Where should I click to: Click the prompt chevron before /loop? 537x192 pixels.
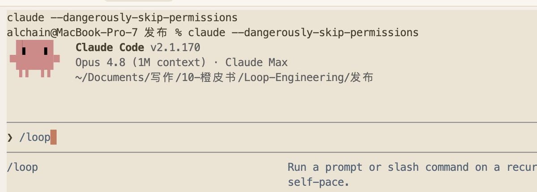pos(10,138)
